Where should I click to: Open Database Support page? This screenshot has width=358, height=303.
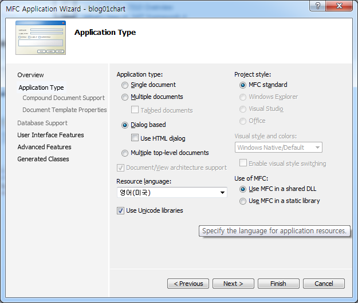(x=42, y=123)
